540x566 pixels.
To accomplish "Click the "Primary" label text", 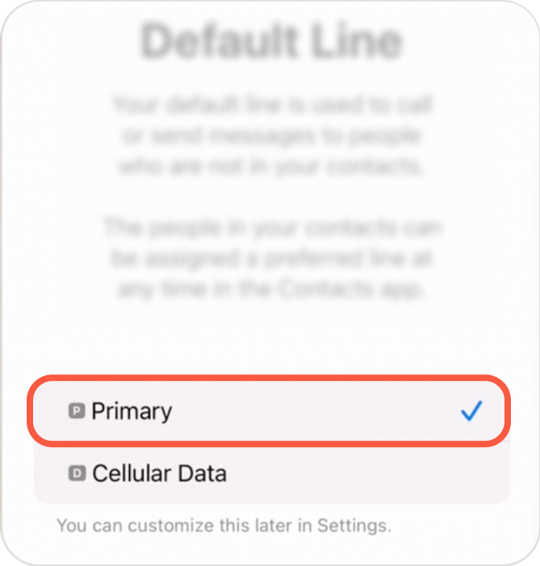I will click(x=132, y=412).
